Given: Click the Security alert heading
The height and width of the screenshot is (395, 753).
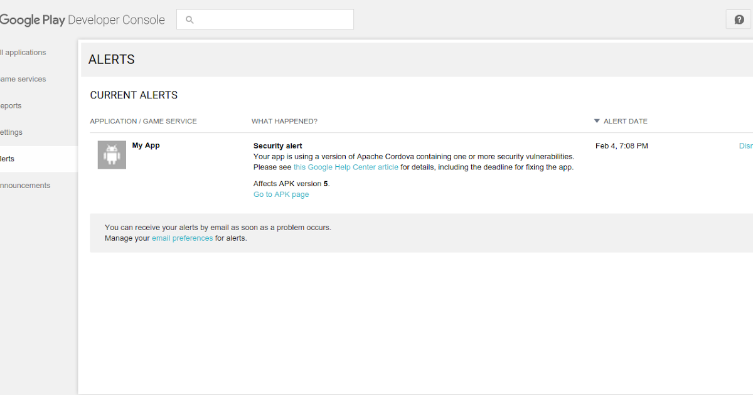Looking at the screenshot, I should tap(278, 146).
